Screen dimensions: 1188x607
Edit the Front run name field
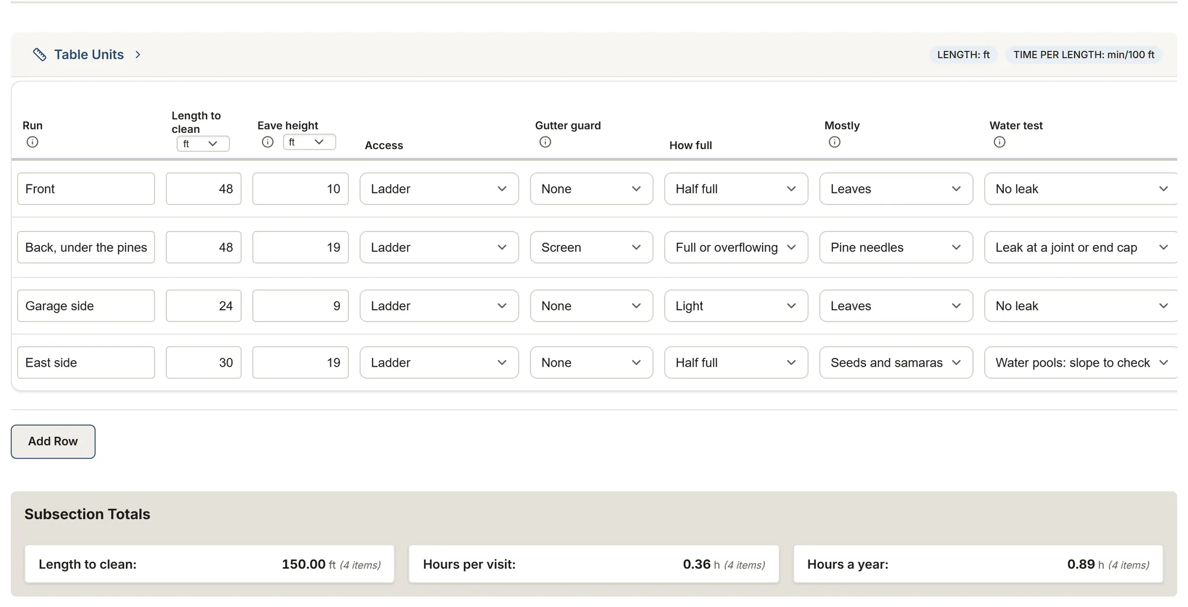tap(86, 189)
